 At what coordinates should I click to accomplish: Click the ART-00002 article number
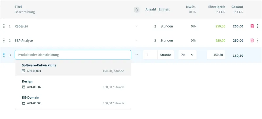coord(34,87)
